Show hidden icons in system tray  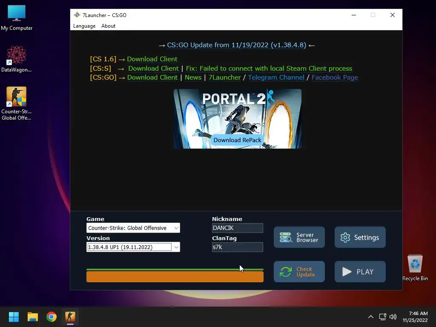pos(371,317)
